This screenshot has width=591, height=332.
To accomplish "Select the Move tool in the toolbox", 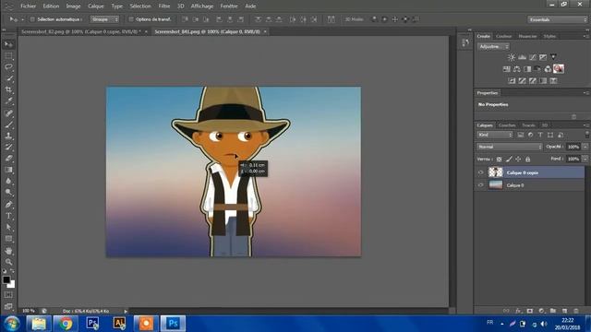I will [8, 44].
